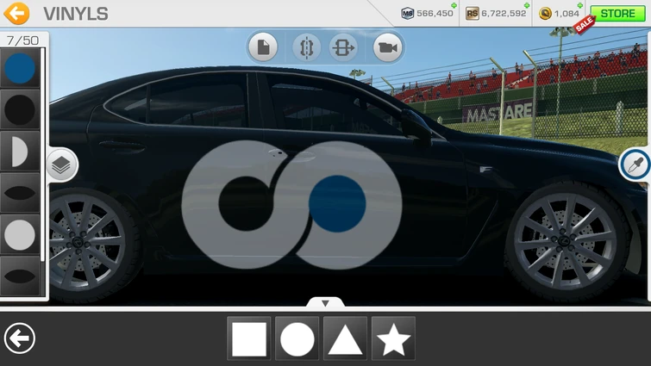
Task: Click the VINYLS screen title
Action: click(x=76, y=14)
